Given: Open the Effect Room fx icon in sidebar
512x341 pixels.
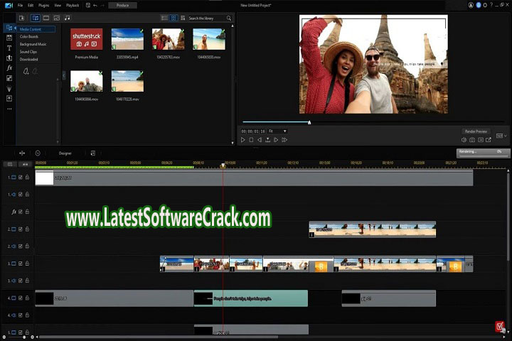Looking at the screenshot, I should click(x=9, y=68).
